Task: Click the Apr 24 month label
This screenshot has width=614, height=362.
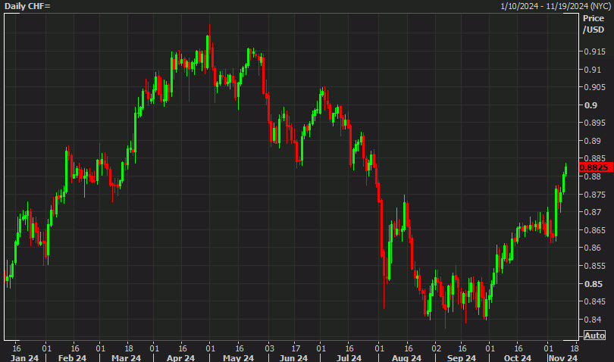Action: 180,357
